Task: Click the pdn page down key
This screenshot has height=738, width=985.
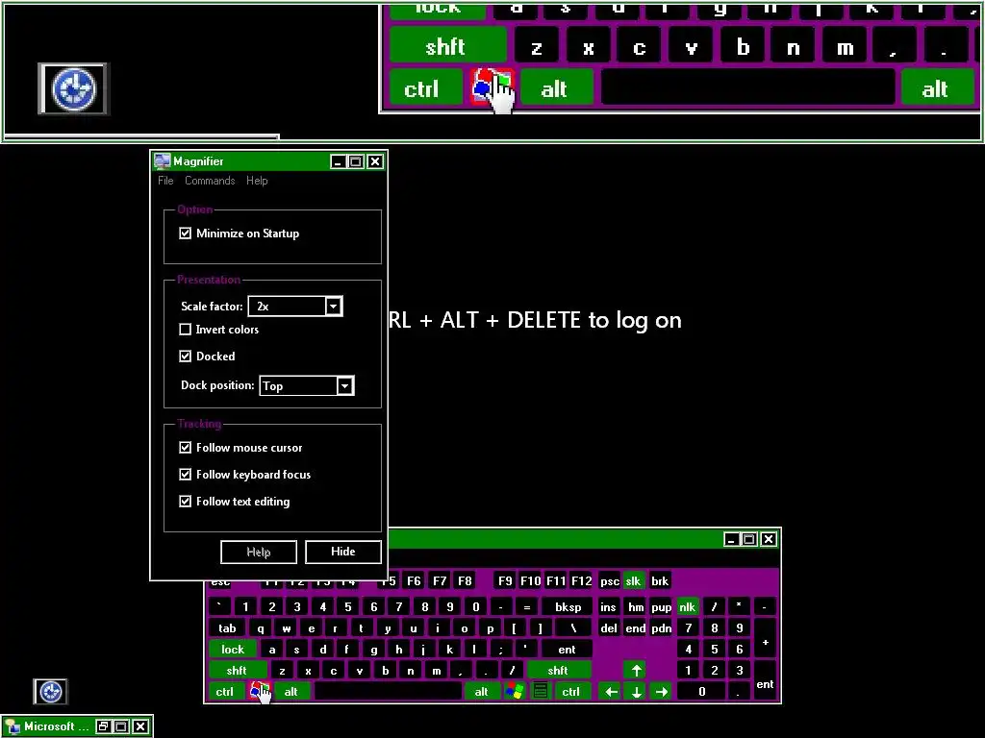Action: pyautogui.click(x=662, y=628)
